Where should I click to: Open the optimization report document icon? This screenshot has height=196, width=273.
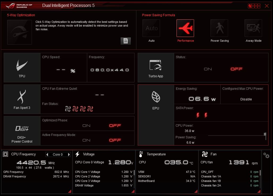point(126,41)
